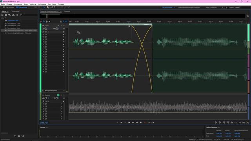Click search icon in Files panel toolbar
Screen dimensions: 251x141
21,15
